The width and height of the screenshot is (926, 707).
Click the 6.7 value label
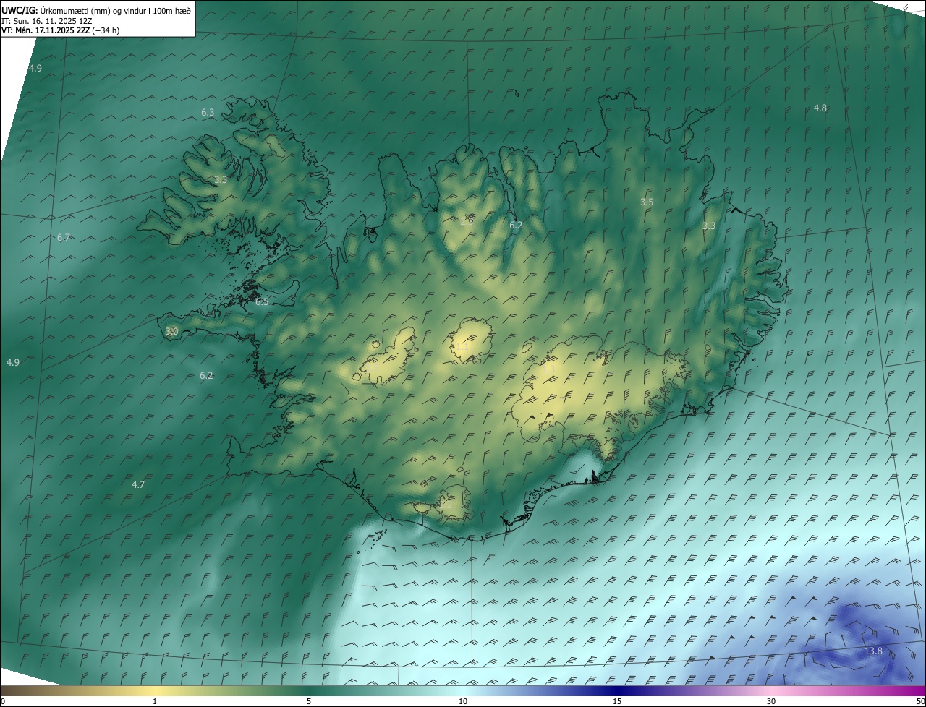64,238
